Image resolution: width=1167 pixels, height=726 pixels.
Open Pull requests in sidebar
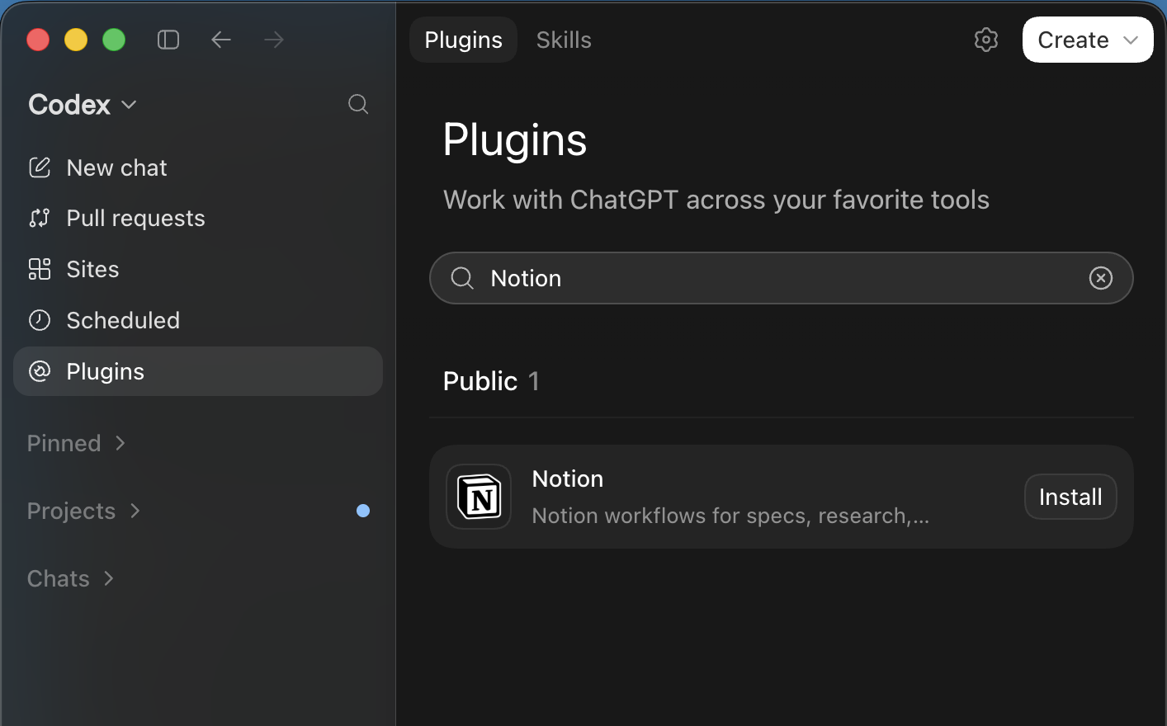198,218
